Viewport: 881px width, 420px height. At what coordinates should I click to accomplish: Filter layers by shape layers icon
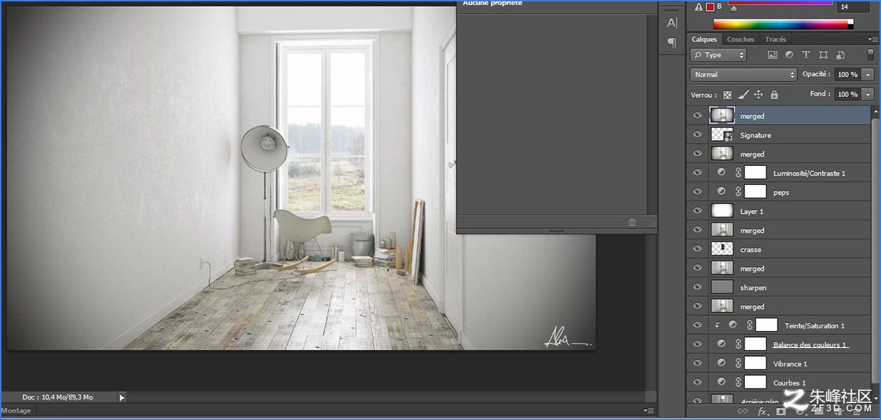click(823, 55)
